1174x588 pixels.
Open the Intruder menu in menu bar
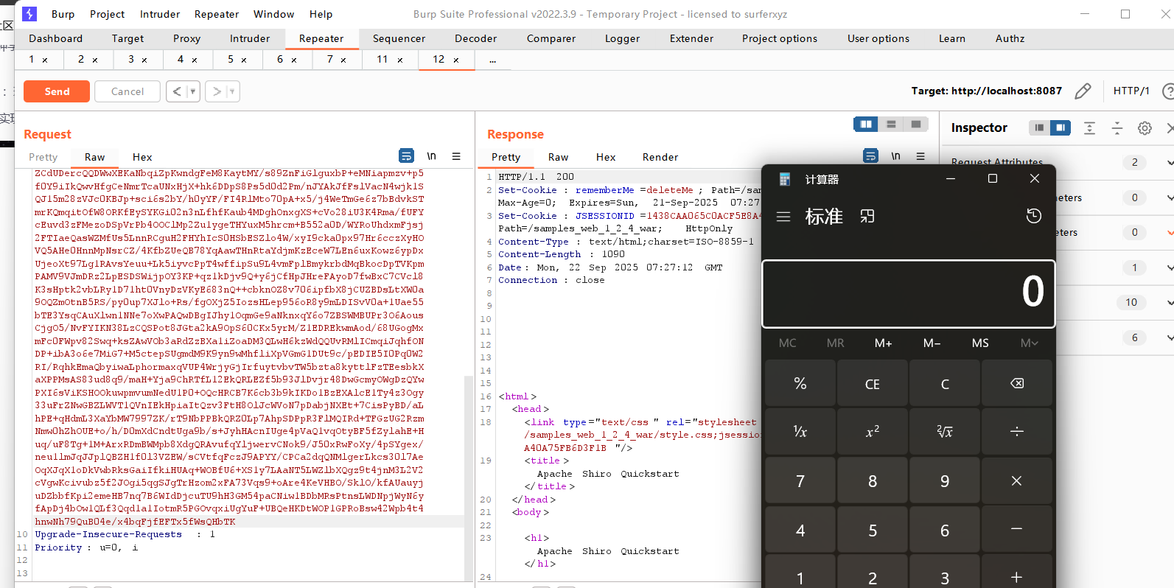(160, 14)
